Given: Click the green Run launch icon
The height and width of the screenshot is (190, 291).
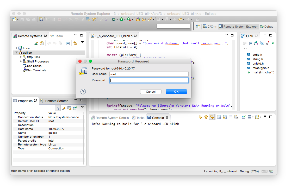Looking at the screenshot, I should coord(121,19).
